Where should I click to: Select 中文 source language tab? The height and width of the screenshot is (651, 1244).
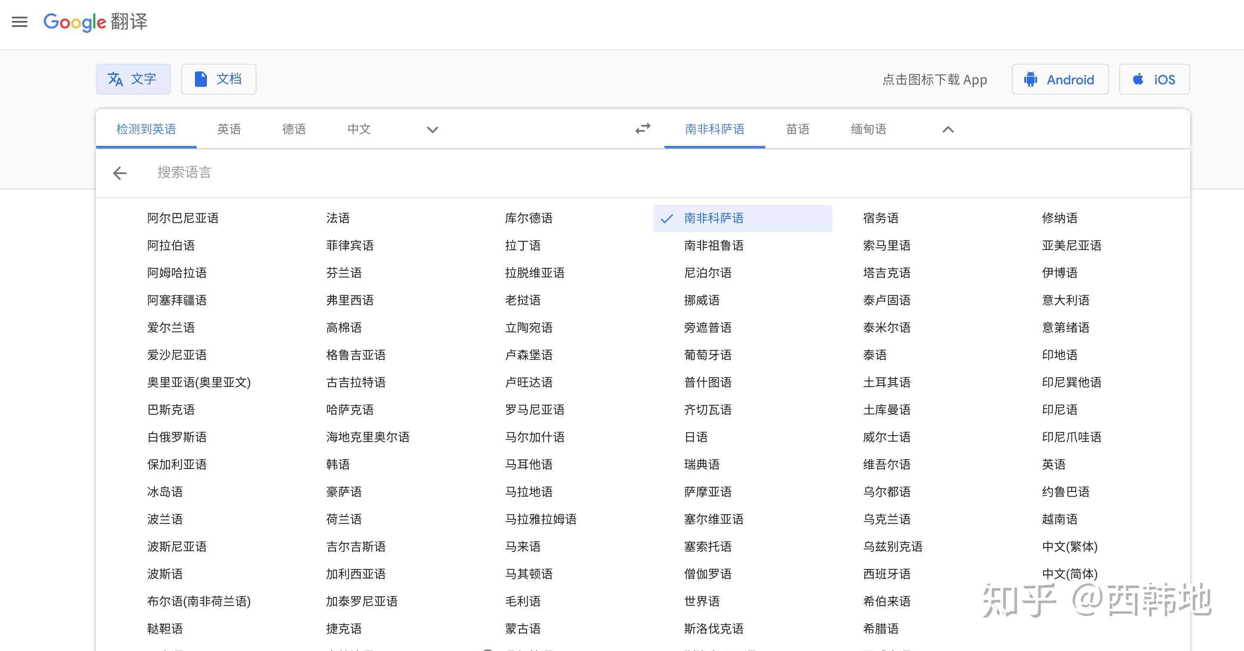point(359,129)
